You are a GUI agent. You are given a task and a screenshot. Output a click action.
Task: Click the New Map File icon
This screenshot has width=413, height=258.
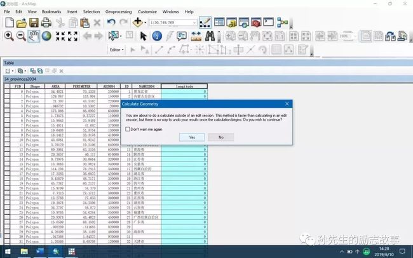pos(10,23)
